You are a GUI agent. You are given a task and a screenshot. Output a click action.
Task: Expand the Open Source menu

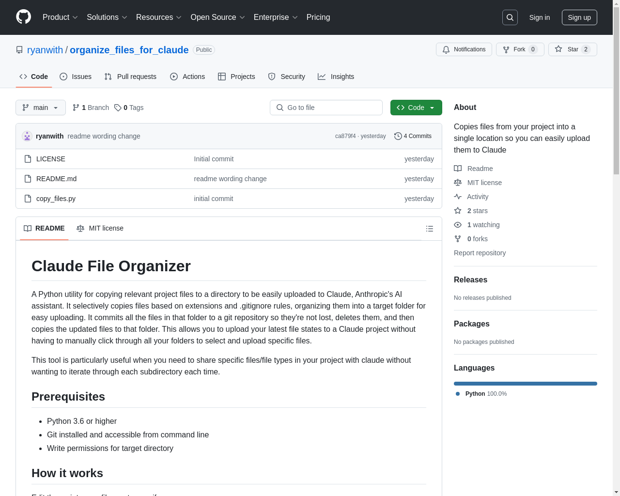[218, 17]
